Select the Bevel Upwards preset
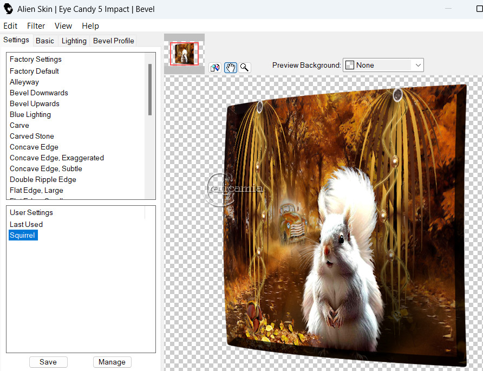 click(35, 103)
